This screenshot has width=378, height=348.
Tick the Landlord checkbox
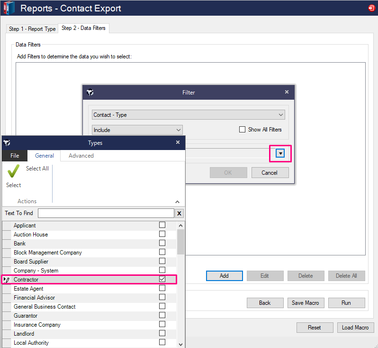[162, 334]
